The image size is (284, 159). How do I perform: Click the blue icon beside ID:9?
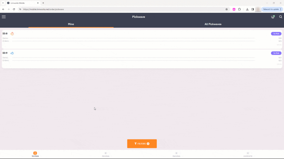(12, 53)
